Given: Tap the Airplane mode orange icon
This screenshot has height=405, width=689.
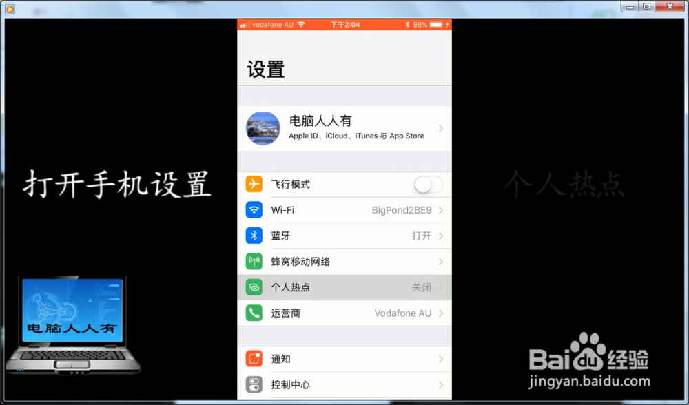Looking at the screenshot, I should [x=254, y=184].
